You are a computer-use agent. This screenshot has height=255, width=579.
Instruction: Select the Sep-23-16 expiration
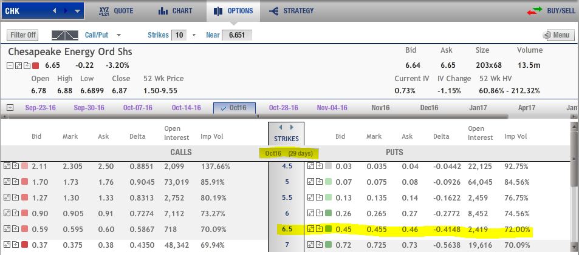click(x=41, y=108)
